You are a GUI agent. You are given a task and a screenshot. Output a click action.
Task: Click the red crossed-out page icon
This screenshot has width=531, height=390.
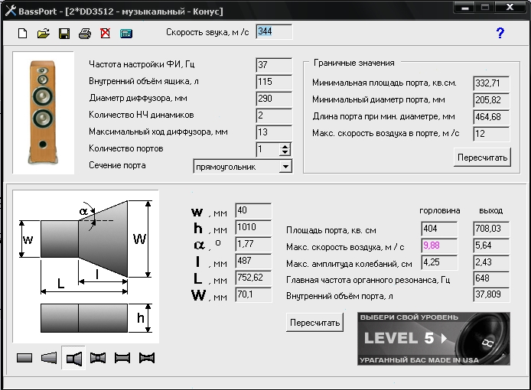[x=105, y=34]
